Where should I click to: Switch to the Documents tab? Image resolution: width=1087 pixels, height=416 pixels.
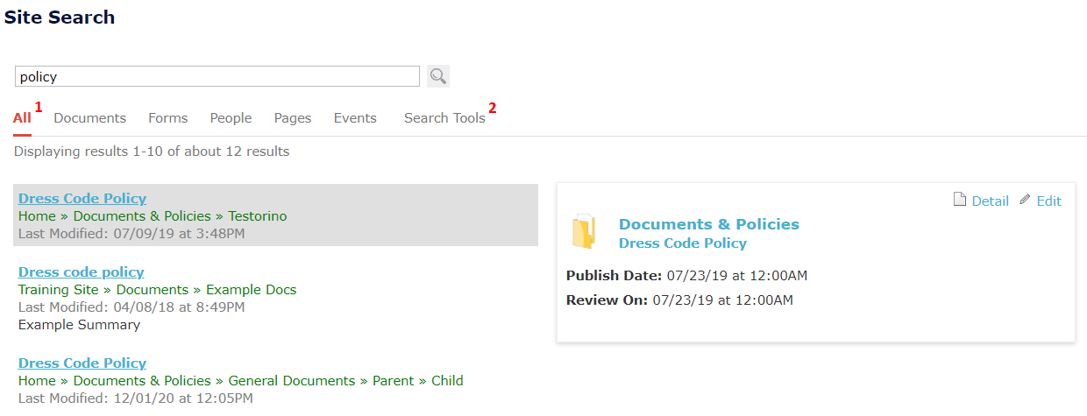(x=90, y=118)
